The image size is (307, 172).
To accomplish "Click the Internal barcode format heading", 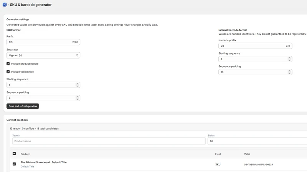I will [x=233, y=30].
